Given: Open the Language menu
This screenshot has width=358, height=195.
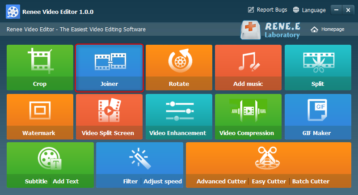Looking at the screenshot, I should point(309,10).
